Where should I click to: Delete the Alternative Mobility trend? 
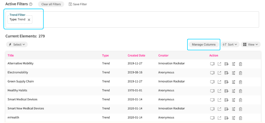tap(241, 64)
